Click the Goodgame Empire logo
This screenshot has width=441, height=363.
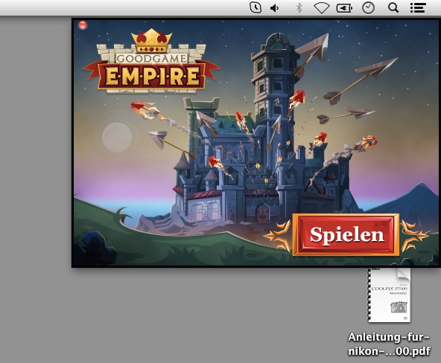tap(151, 60)
